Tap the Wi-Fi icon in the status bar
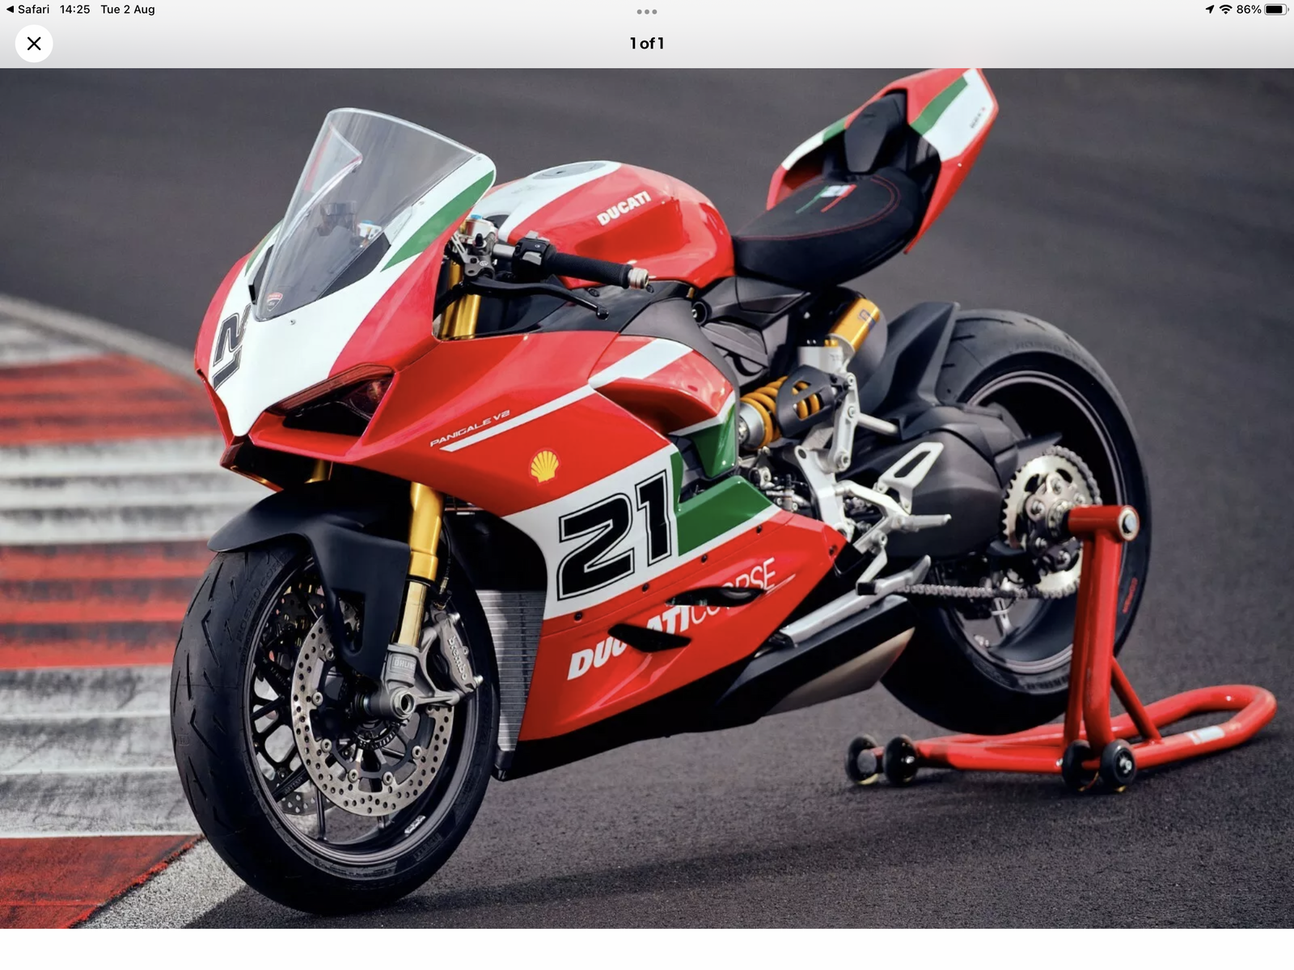This screenshot has height=970, width=1294. [x=1226, y=10]
